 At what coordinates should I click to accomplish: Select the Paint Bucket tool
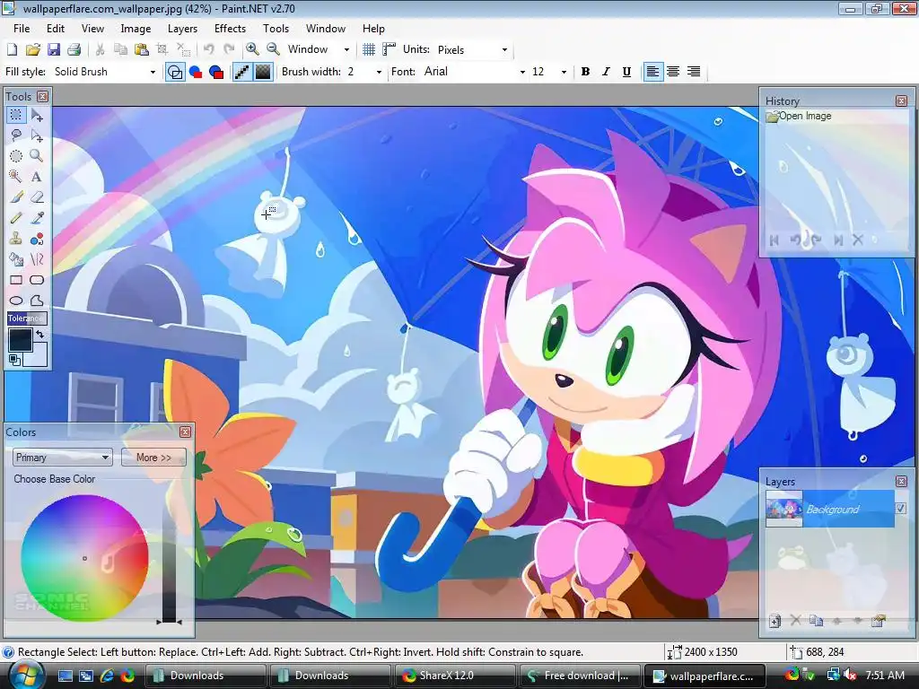[16, 259]
